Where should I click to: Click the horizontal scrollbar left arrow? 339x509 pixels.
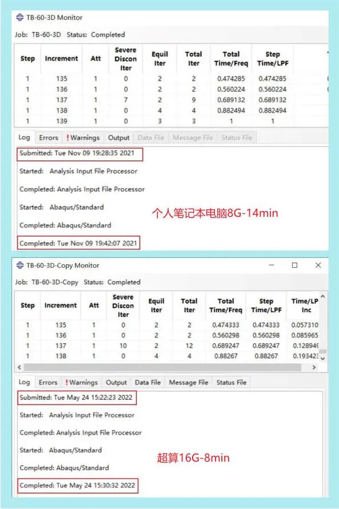19,367
